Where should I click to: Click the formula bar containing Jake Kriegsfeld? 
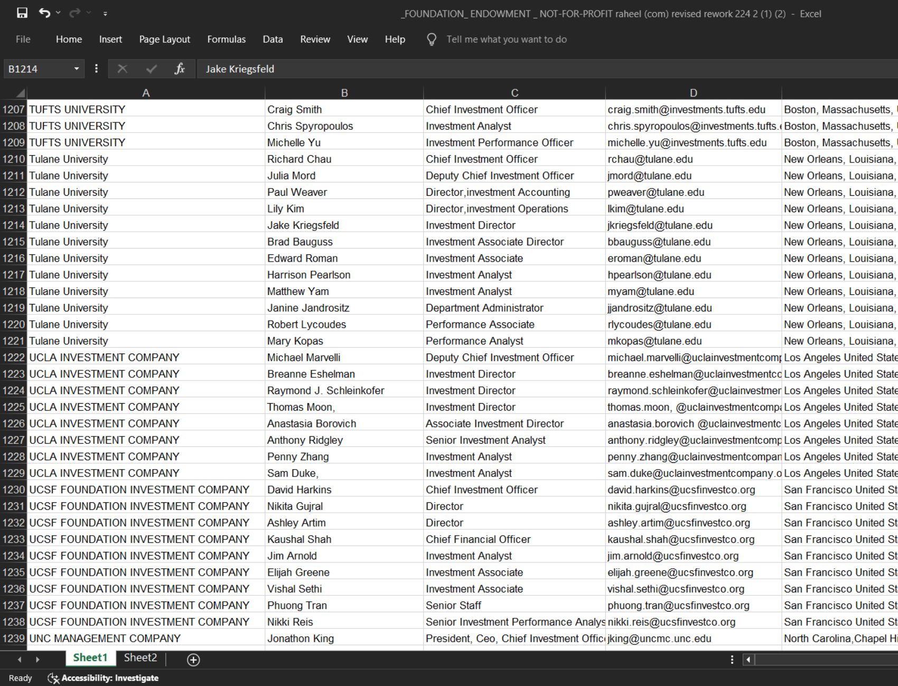[x=547, y=69]
